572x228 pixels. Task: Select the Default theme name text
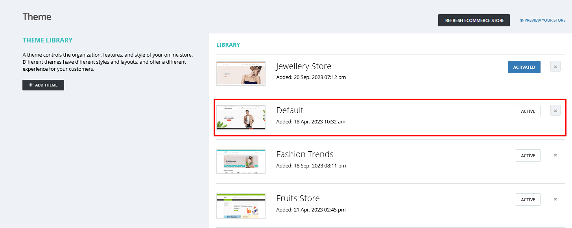[x=290, y=110]
